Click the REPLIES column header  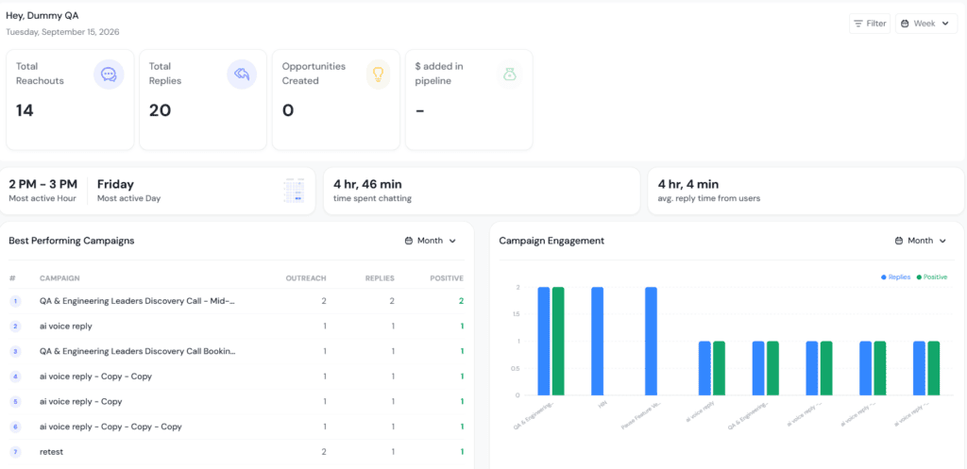pos(380,278)
